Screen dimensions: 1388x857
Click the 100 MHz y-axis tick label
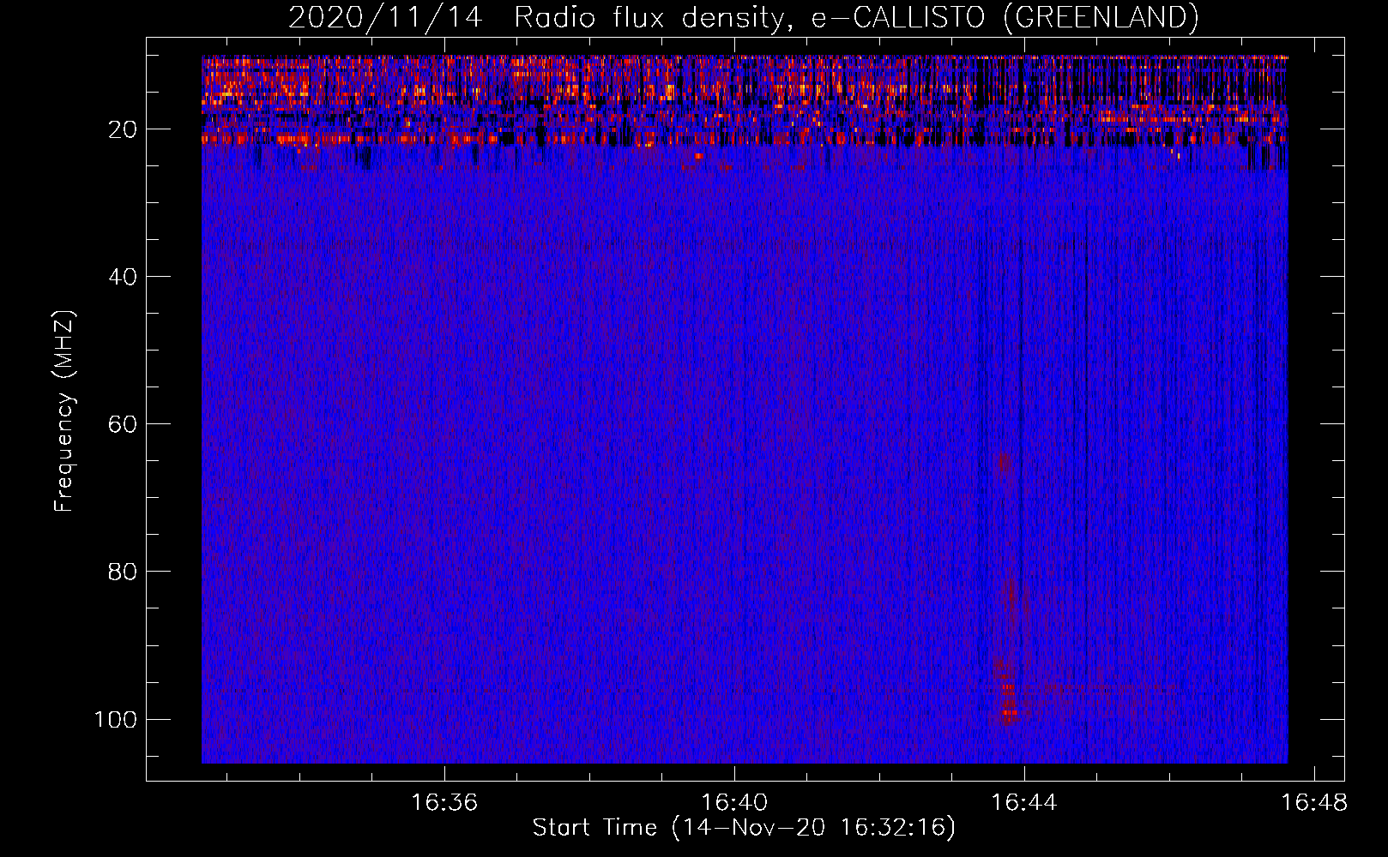(x=117, y=719)
